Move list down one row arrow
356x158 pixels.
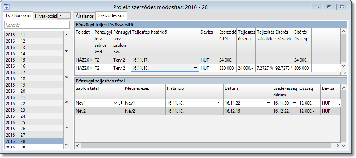click(67, 145)
